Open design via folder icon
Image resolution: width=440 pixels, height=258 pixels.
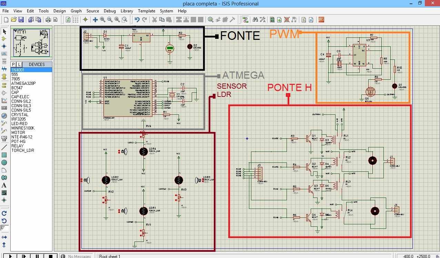(13, 20)
